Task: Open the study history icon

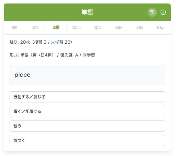Action: click(152, 12)
